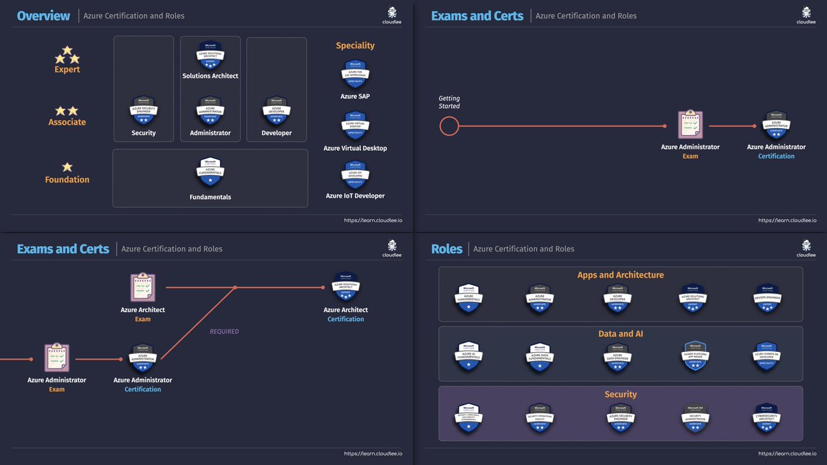Click the "Azure Architect Certification" caption
The height and width of the screenshot is (465, 827).
click(x=346, y=314)
